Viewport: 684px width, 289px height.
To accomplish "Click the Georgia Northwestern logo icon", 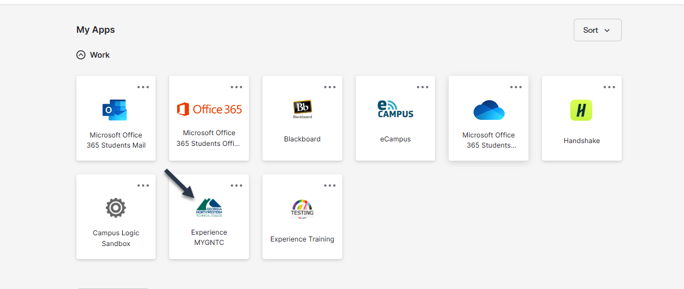I will point(209,208).
